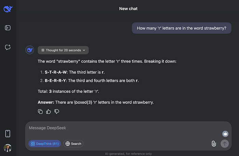Click the DeepSeek avatar beside the response

pos(30,50)
